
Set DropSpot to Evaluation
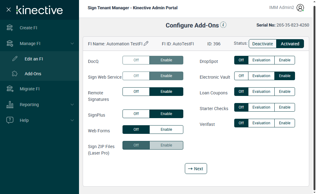(x=261, y=60)
